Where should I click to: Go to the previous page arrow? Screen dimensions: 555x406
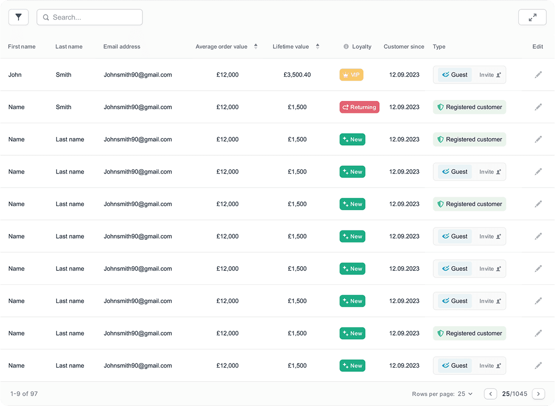click(x=490, y=394)
